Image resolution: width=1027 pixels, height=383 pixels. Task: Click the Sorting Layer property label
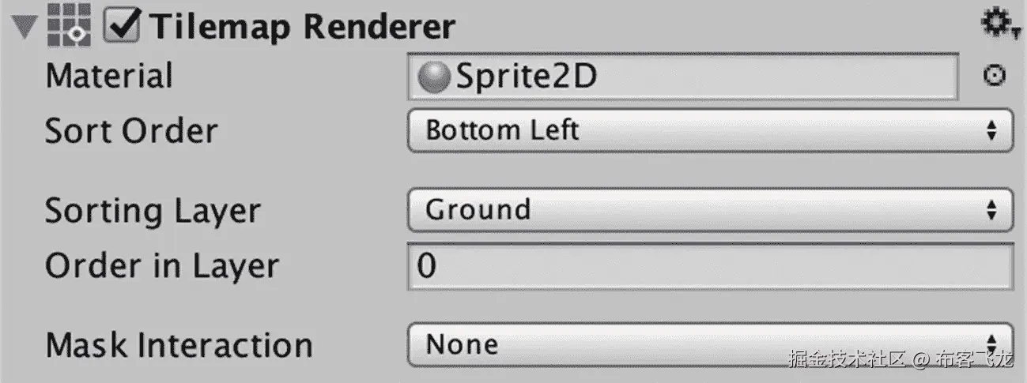[x=153, y=211]
